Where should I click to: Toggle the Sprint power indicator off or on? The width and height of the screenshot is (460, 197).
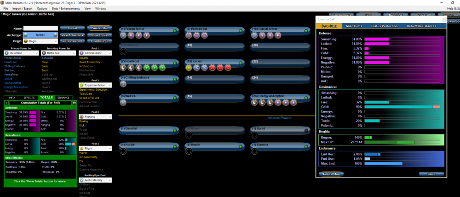point(307,130)
